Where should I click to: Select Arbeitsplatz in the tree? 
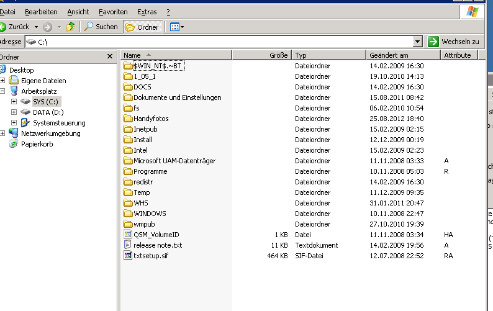(x=39, y=91)
